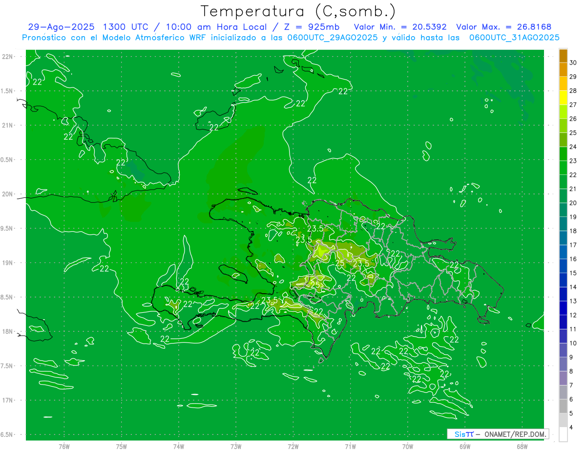This screenshot has height=453, width=586.
Task: Click the "22N" latitude axis label
Action: tap(8, 57)
